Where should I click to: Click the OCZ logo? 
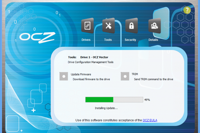(37, 38)
